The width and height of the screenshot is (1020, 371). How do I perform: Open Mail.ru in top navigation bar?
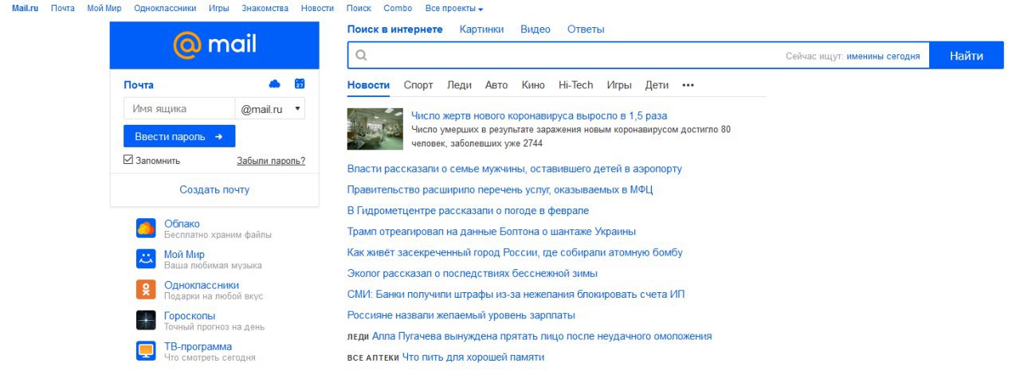[25, 8]
